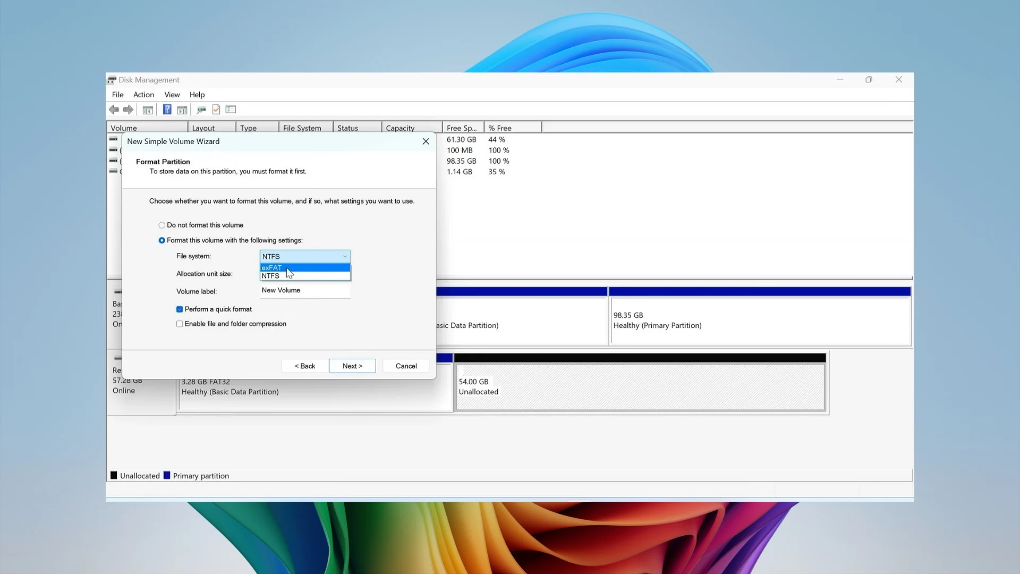Viewport: 1020px width, 574px height.
Task: Restore down the Disk Management window
Action: pyautogui.click(x=869, y=80)
